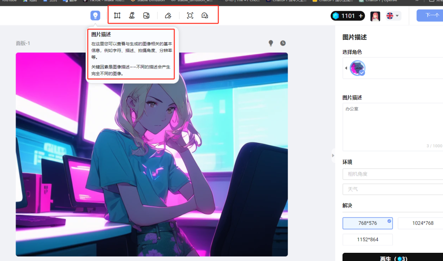Open the user avatar profile picture
The width and height of the screenshot is (443, 261).
point(375,16)
